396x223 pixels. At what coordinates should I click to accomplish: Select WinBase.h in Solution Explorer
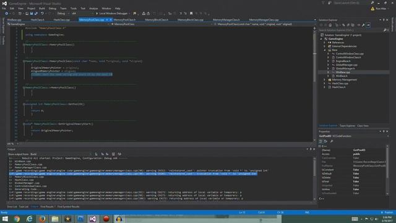[x=342, y=76]
